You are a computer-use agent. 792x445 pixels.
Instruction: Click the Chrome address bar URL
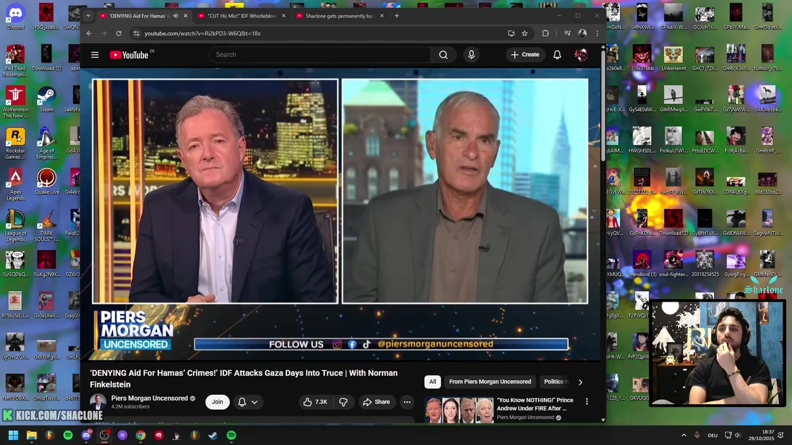(x=202, y=33)
